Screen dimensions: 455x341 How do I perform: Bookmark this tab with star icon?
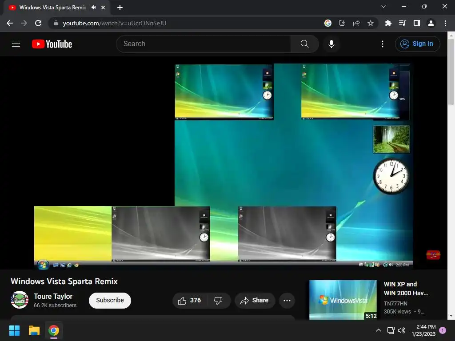pyautogui.click(x=371, y=23)
